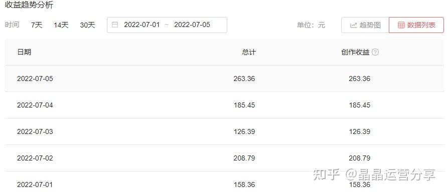Click the calendar icon in date range picker
The image size is (447, 193).
[115, 24]
